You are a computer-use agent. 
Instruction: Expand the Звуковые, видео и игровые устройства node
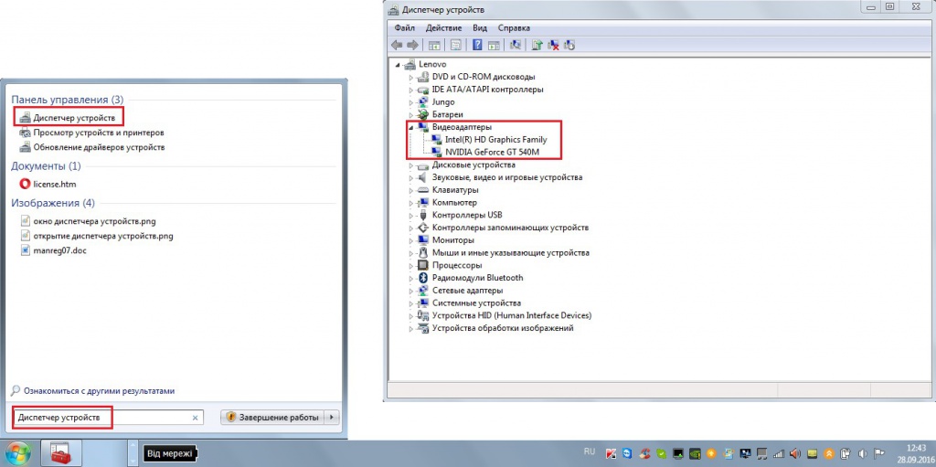point(410,177)
